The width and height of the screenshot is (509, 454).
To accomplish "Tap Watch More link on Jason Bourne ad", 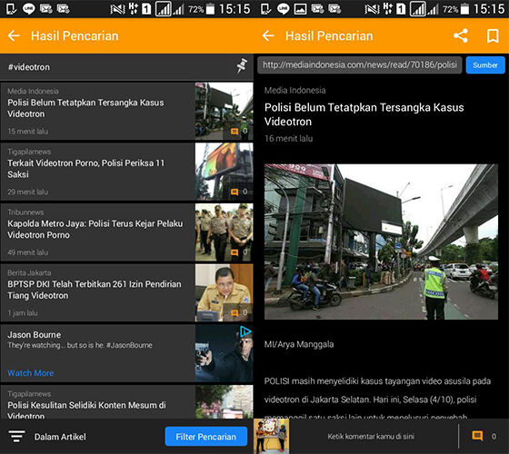I will pyautogui.click(x=31, y=373).
